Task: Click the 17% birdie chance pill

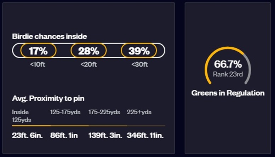Action: point(38,51)
